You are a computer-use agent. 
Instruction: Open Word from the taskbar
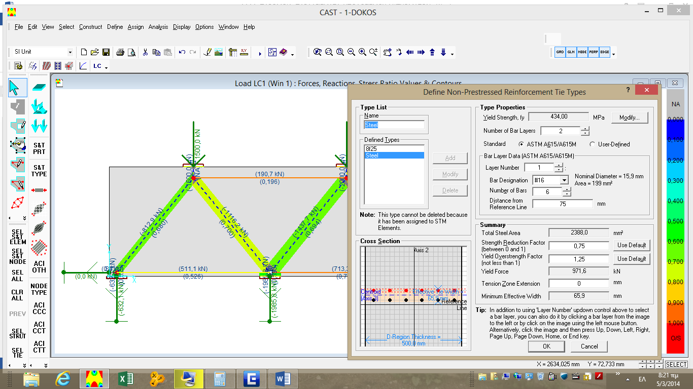[283, 379]
